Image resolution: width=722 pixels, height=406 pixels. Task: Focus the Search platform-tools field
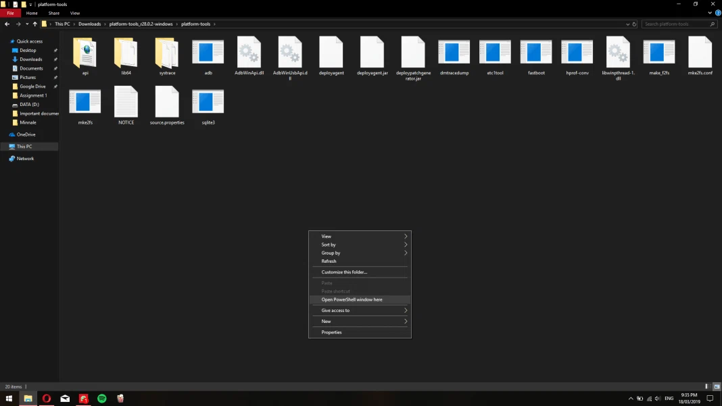[679, 24]
